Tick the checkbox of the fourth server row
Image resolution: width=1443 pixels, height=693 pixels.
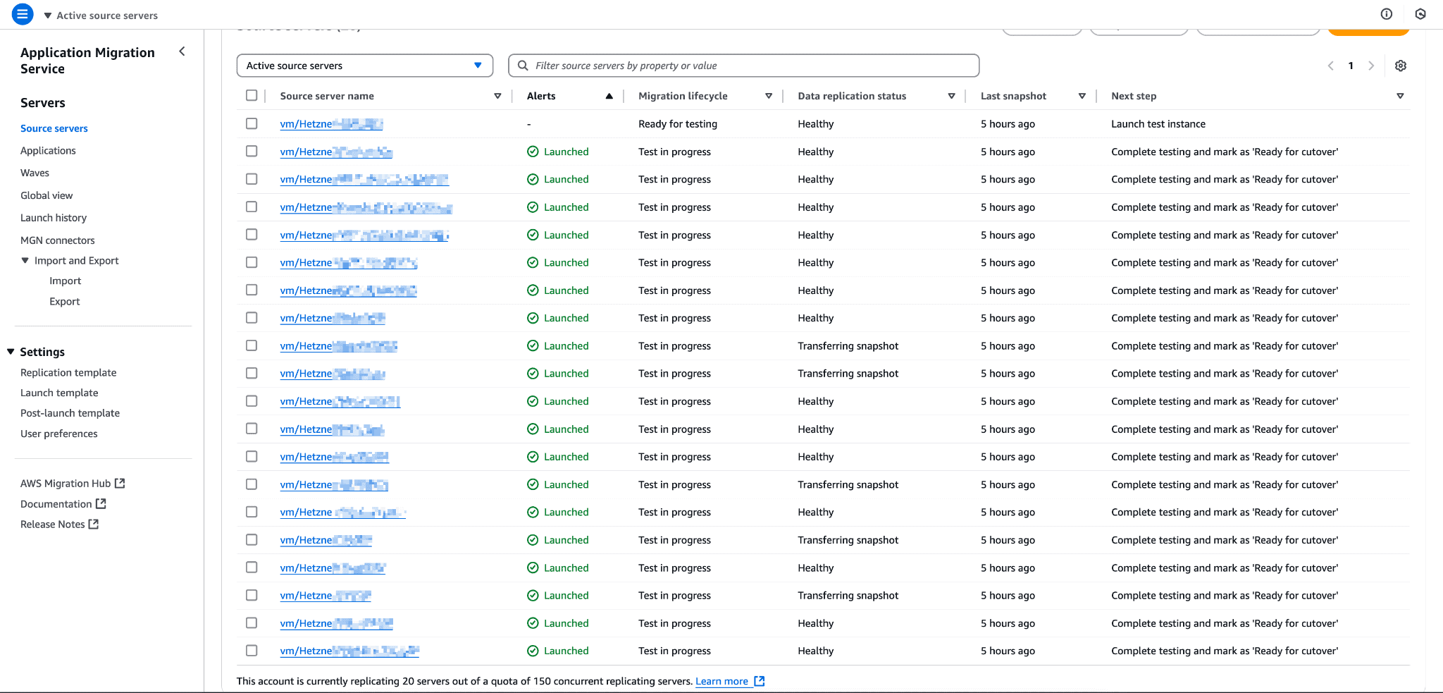click(252, 207)
